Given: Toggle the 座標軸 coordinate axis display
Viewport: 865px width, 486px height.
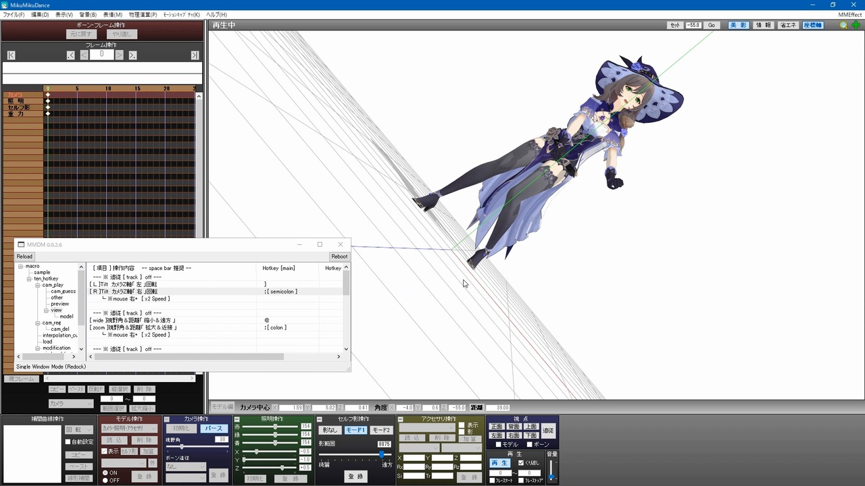Looking at the screenshot, I should 812,24.
